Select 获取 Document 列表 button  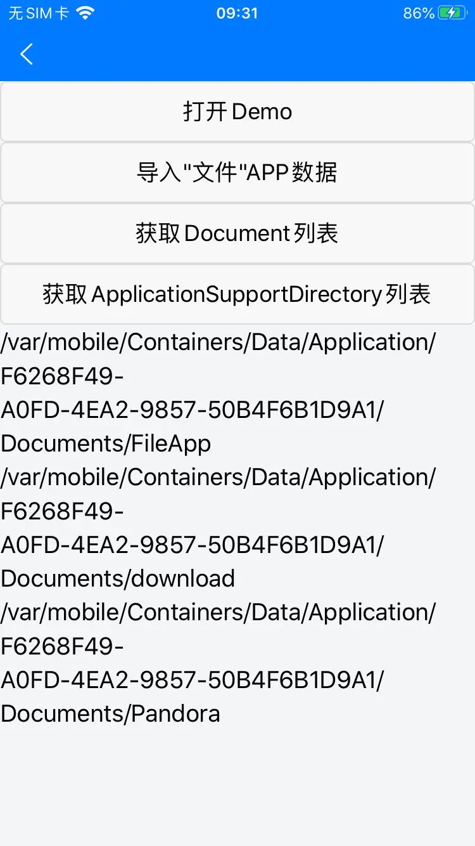point(237,233)
